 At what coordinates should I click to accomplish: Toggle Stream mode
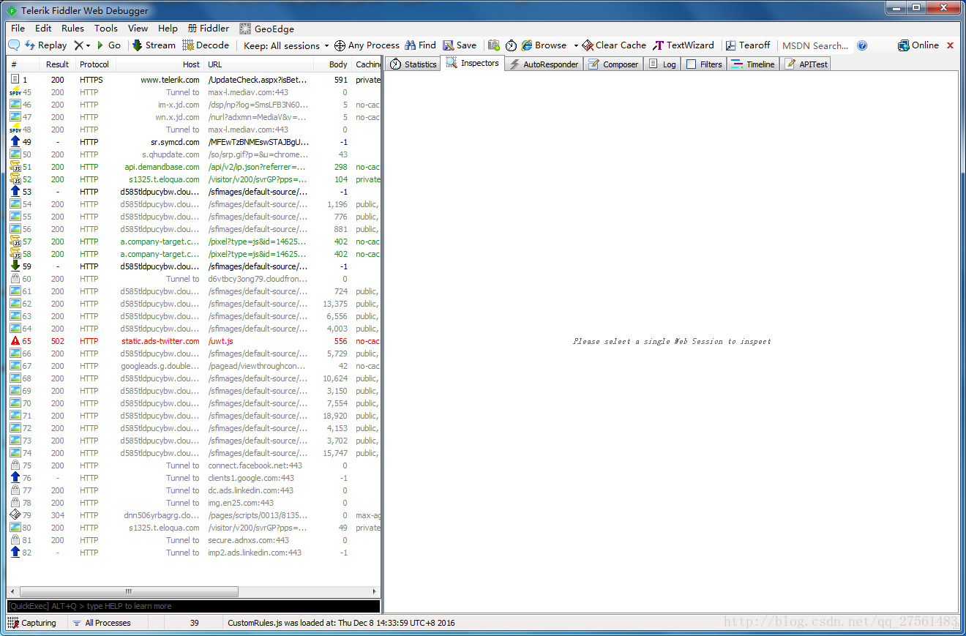[x=154, y=45]
